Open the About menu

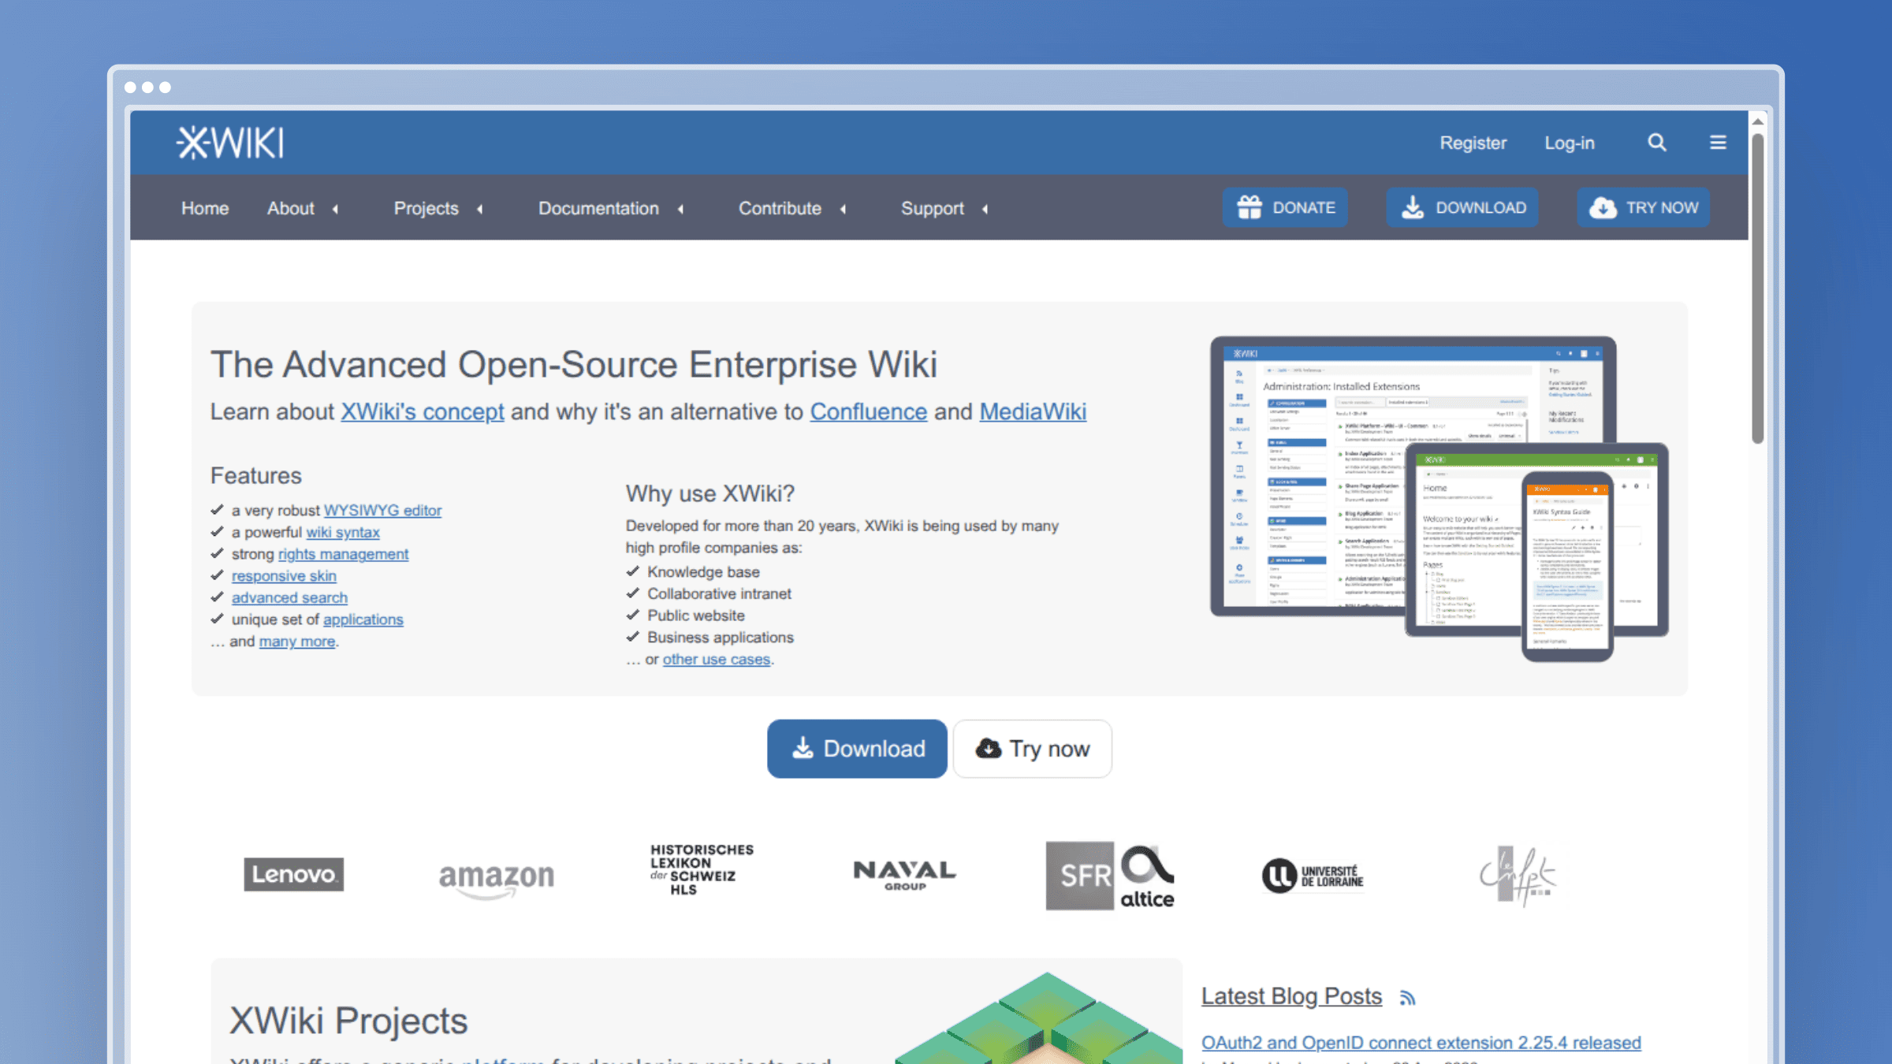point(290,209)
